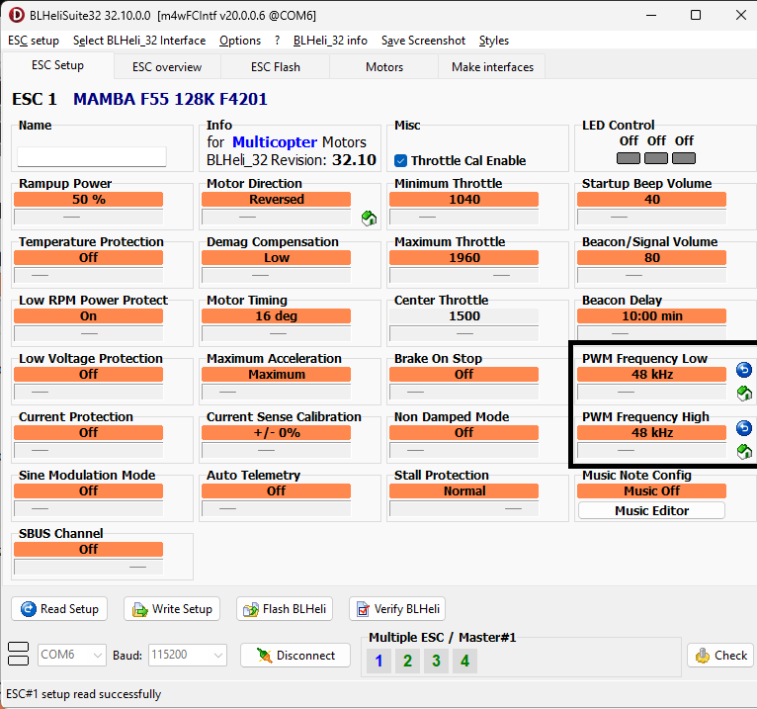Open the Select BLHeli_32 Interface menu
This screenshot has width=757, height=709.
[x=139, y=41]
